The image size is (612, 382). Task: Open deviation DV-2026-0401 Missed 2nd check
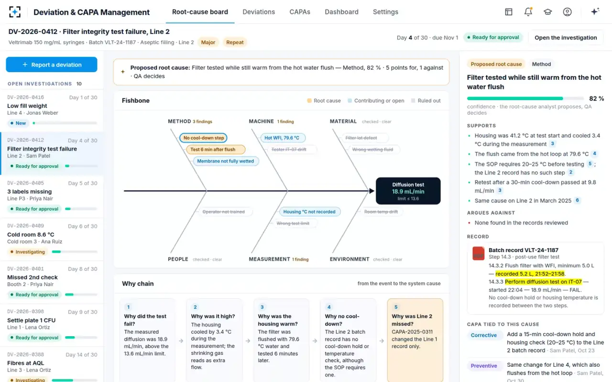click(52, 282)
